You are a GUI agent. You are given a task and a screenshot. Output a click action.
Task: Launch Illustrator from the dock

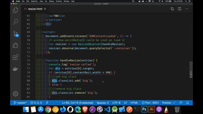[152, 110]
